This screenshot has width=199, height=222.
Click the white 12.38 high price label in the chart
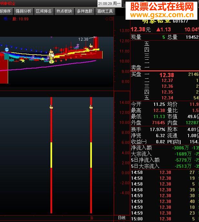(83, 39)
